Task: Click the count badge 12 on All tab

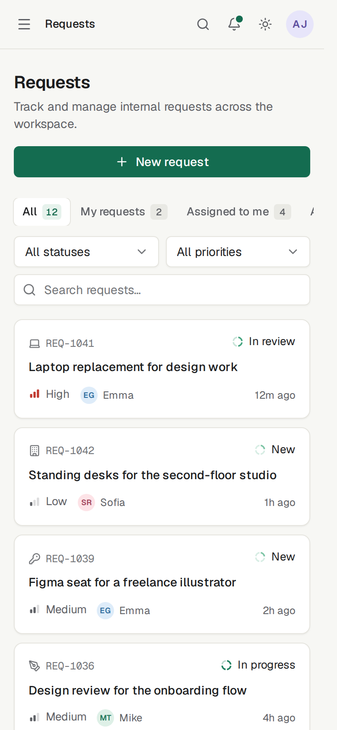Action: coord(52,212)
